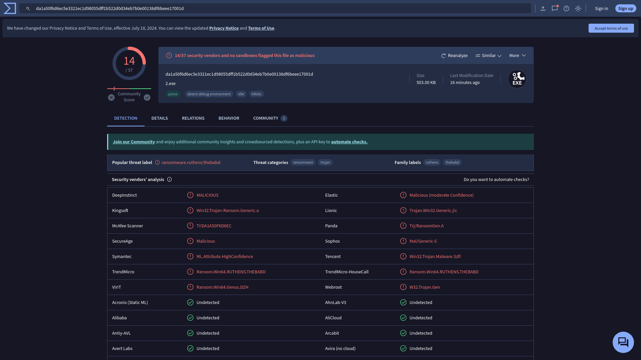Select the peexe tag
Viewport: 641px width, 360px height.
click(173, 94)
